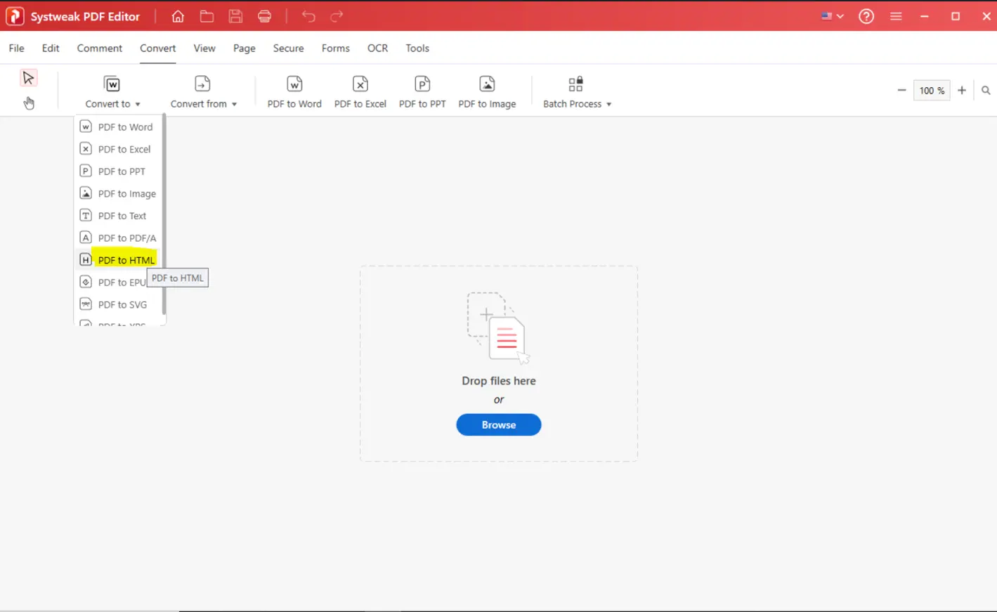997x612 pixels.
Task: Click the Redo arrow icon
Action: pos(337,16)
